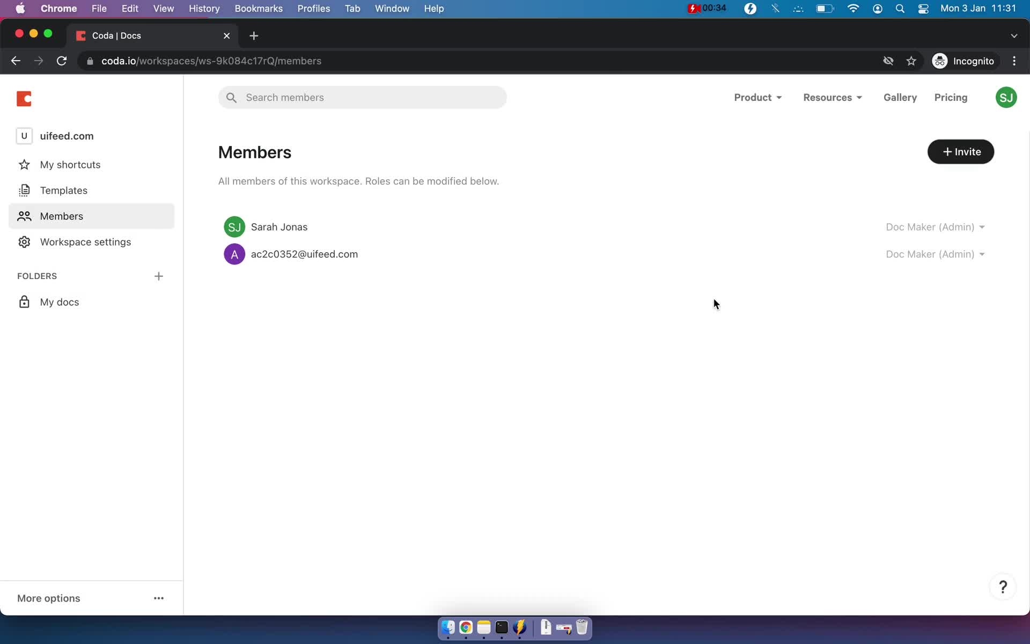The height and width of the screenshot is (644, 1030).
Task: Click the Pricing tab in top nav
Action: [x=951, y=97]
